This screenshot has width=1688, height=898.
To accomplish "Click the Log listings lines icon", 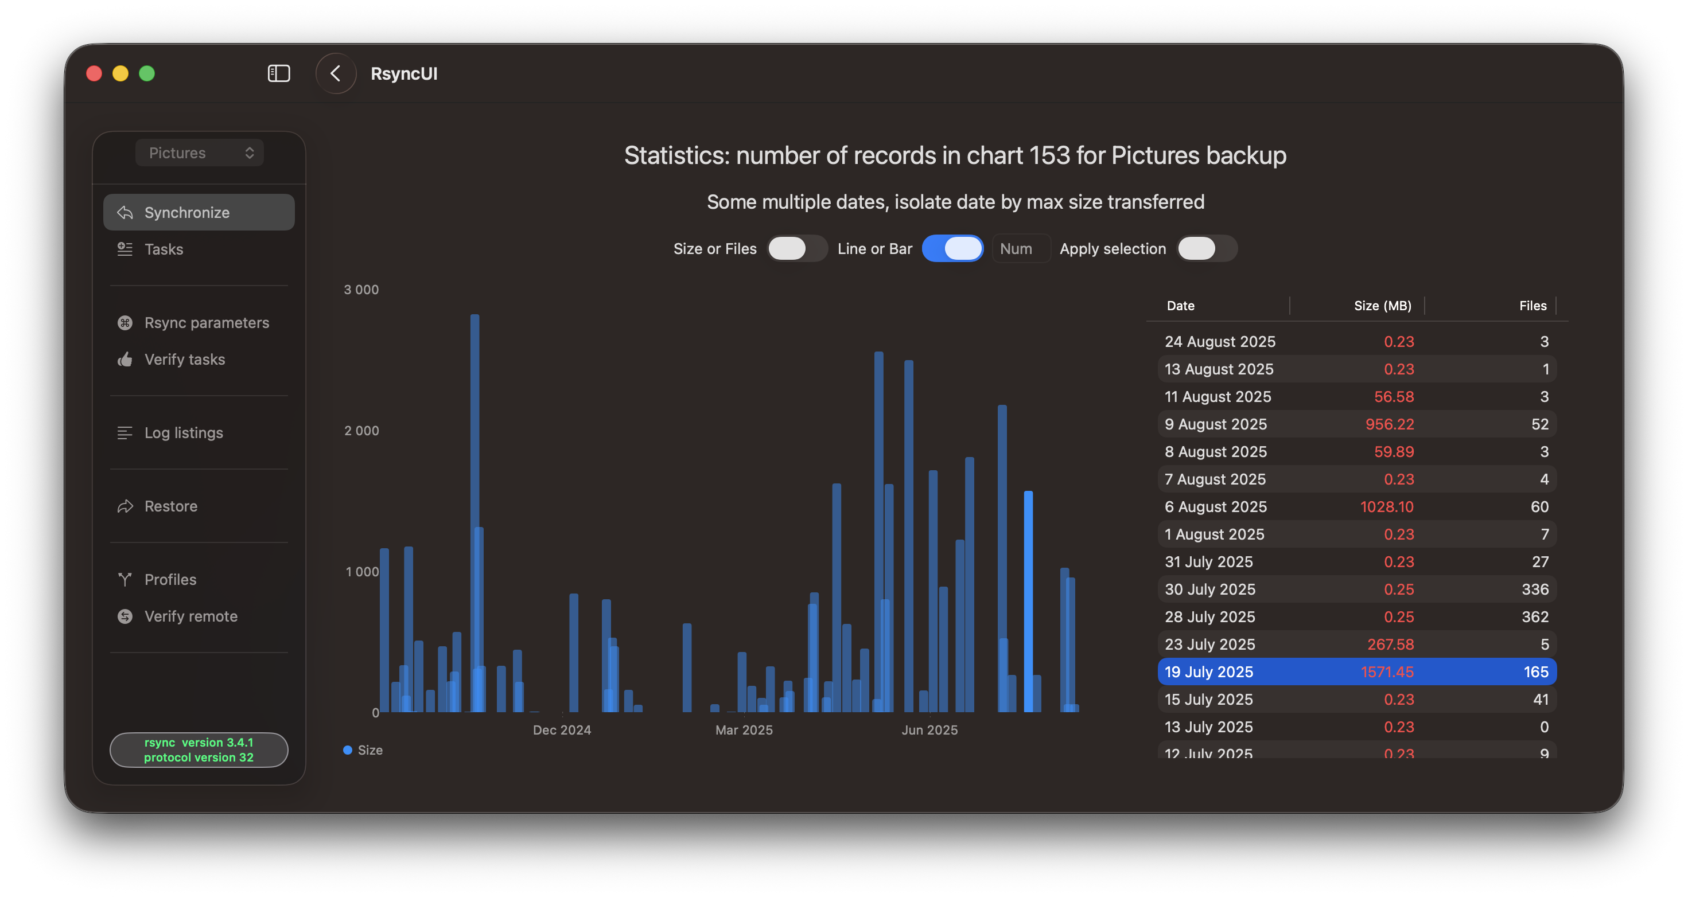I will pyautogui.click(x=125, y=432).
